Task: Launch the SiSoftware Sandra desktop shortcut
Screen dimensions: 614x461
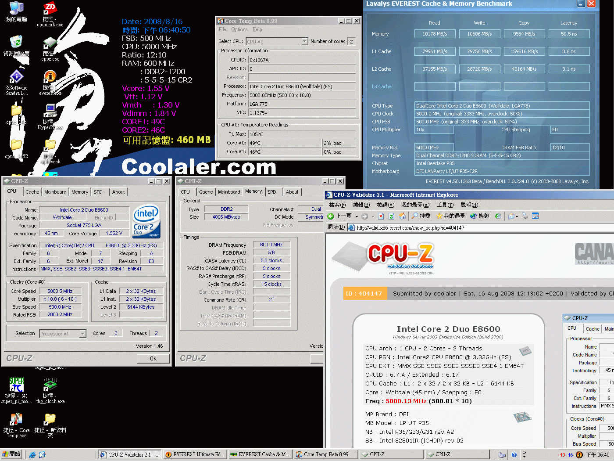Action: [x=16, y=83]
